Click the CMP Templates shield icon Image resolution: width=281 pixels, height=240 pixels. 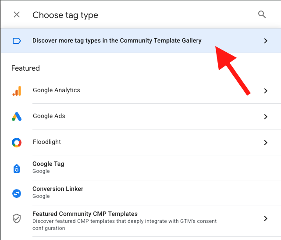[17, 219]
